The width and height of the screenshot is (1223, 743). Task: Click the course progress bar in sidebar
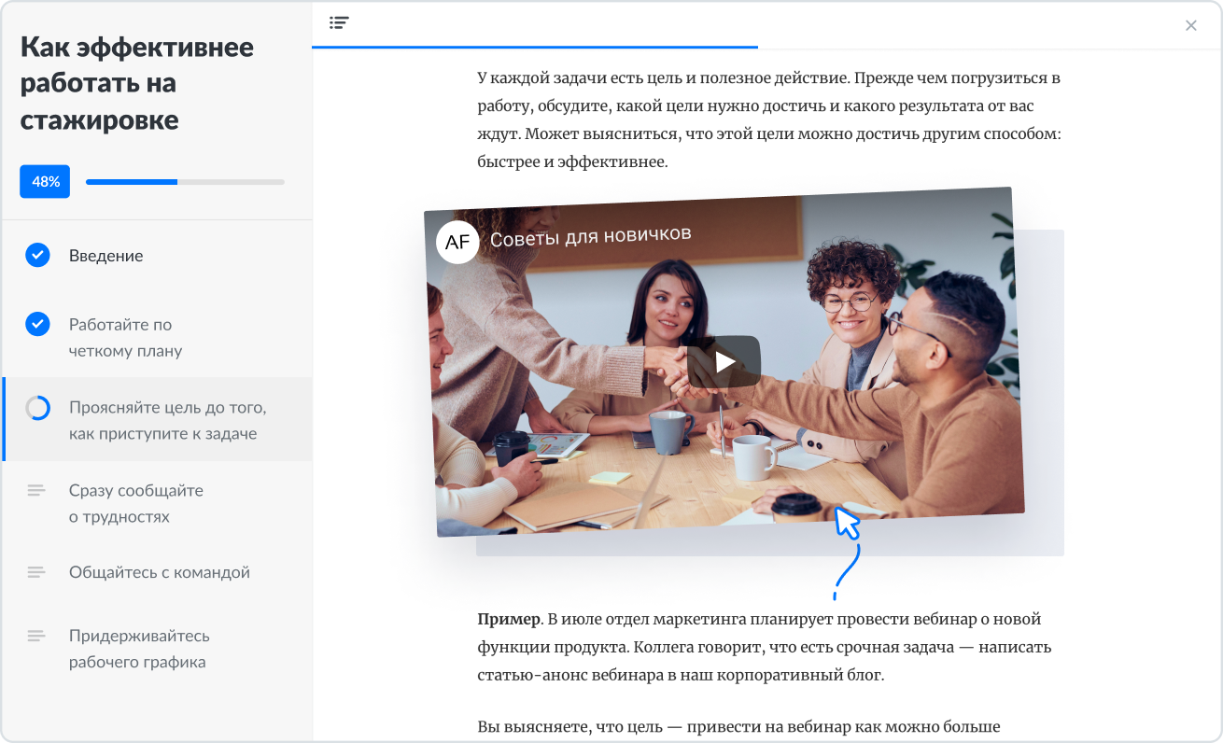185,182
